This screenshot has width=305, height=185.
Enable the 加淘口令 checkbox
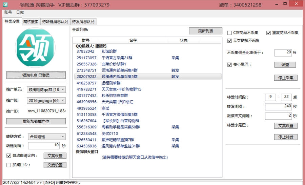[x=8, y=165]
